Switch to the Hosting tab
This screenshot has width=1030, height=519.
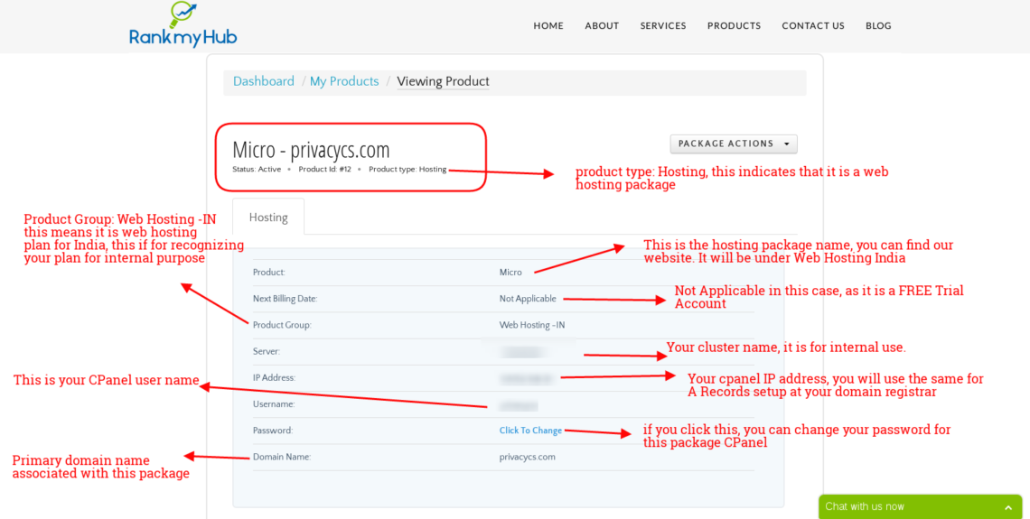pos(268,218)
